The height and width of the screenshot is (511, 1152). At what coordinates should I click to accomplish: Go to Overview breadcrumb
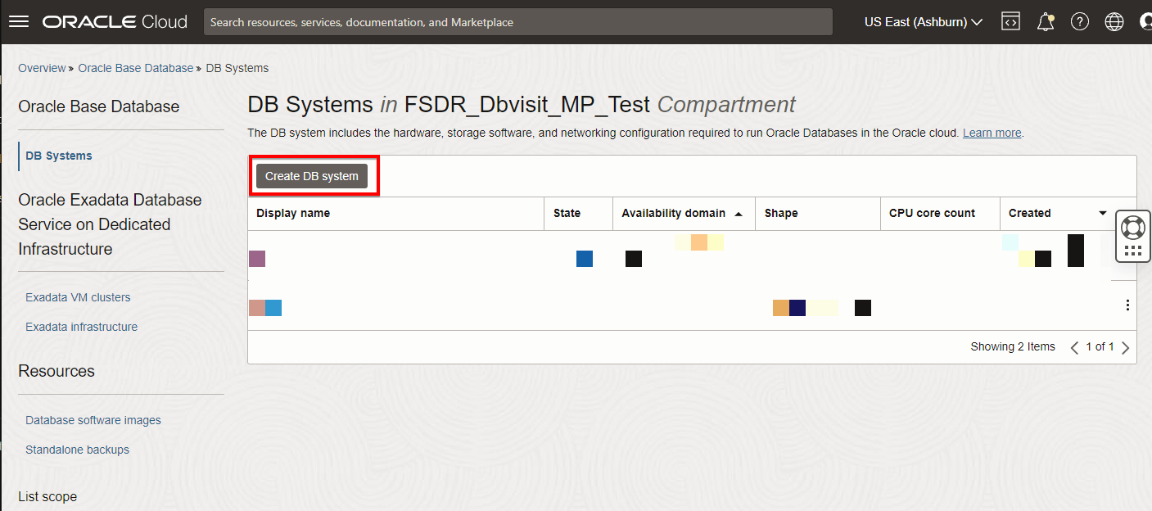pos(42,68)
